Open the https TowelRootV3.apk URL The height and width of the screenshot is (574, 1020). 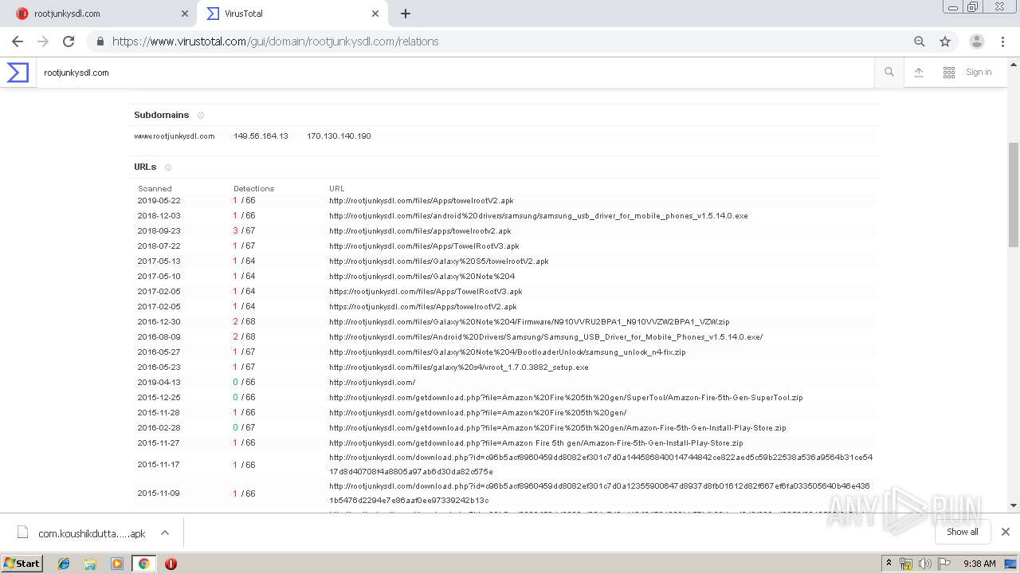coord(426,292)
